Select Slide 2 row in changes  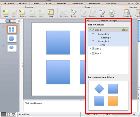coord(108,49)
